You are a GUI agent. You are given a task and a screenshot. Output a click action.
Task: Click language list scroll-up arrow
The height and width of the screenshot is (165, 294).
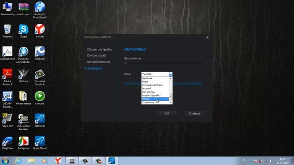[x=170, y=78]
